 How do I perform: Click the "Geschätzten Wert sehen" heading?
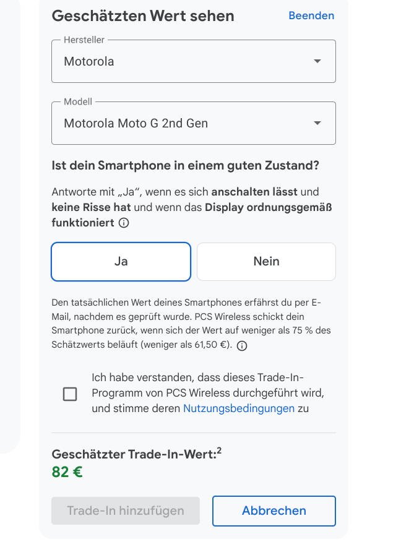click(x=143, y=16)
